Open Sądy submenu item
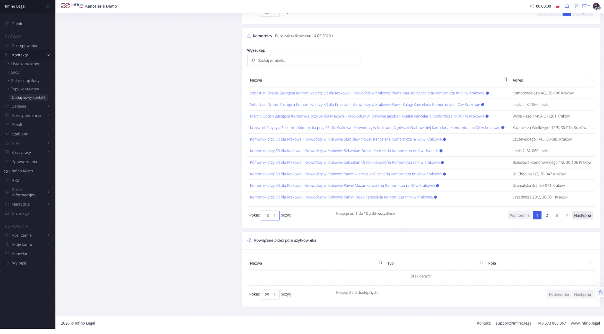This screenshot has width=604, height=334. tap(15, 72)
